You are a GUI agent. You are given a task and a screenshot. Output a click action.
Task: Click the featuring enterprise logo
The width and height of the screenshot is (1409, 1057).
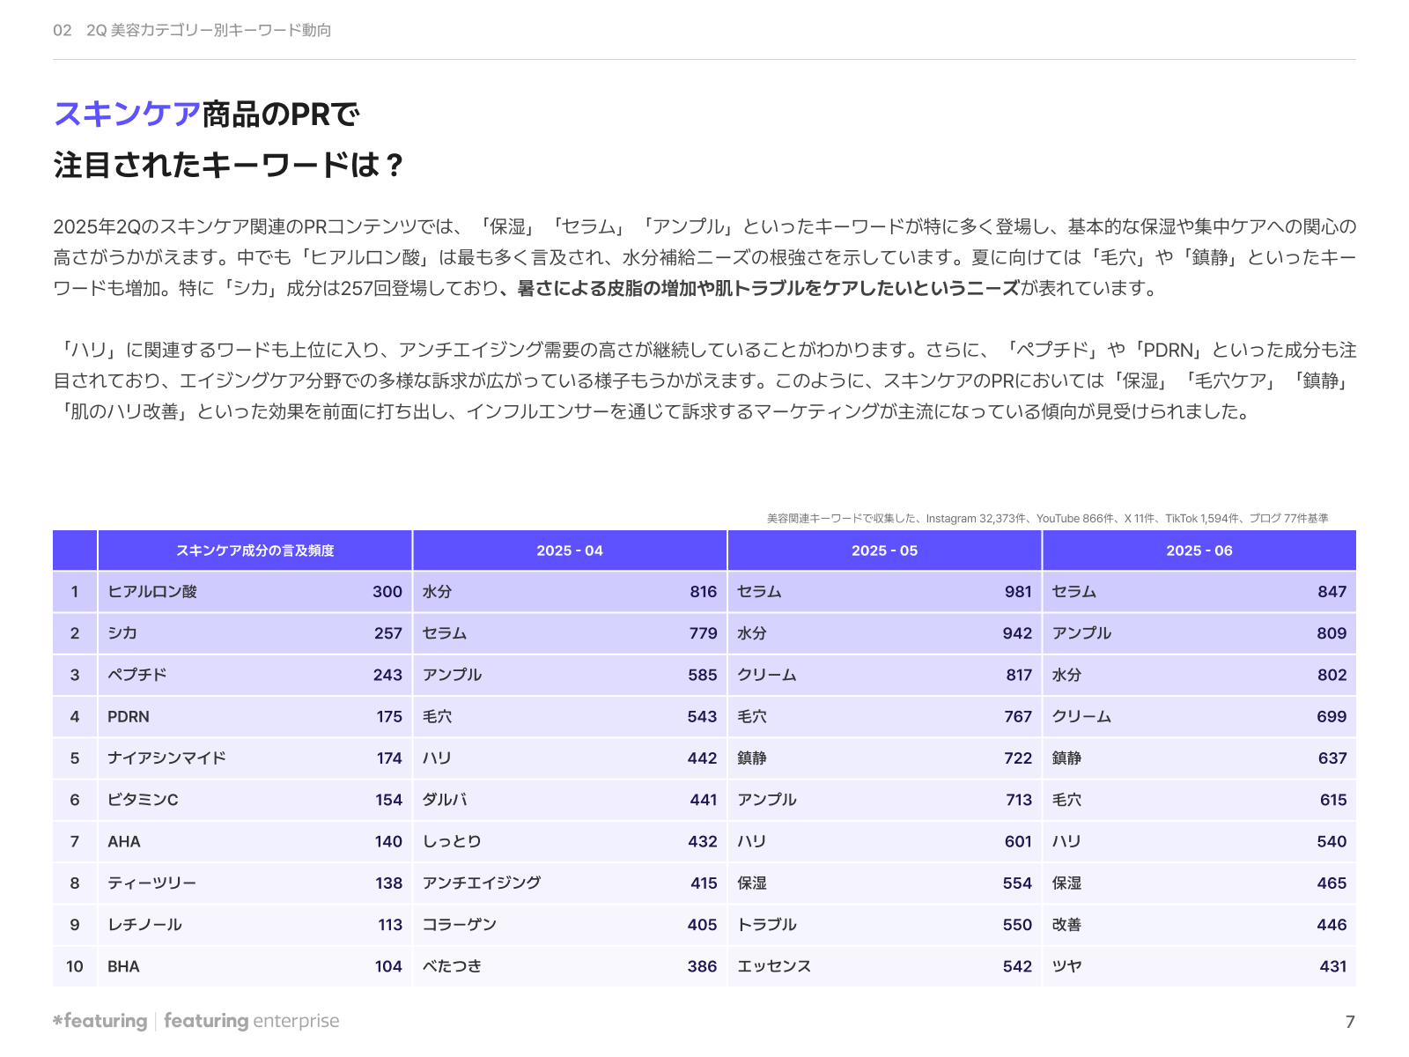pyautogui.click(x=252, y=1021)
